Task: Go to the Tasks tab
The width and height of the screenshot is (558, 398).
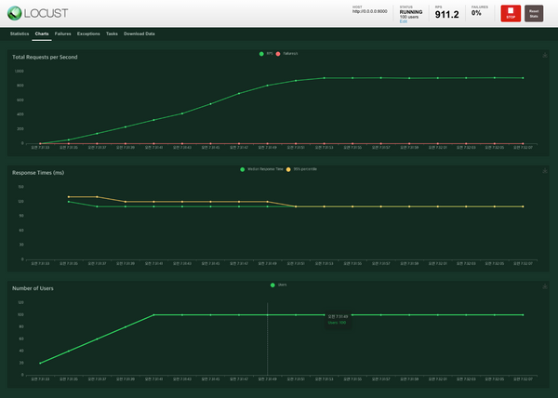Action: click(112, 33)
